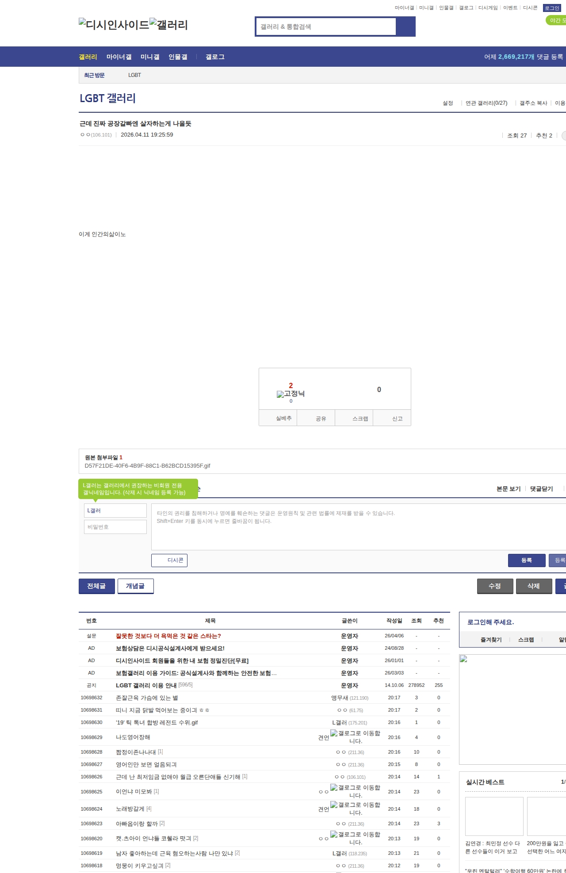Open the 디시인사이드 logo image

point(114,25)
